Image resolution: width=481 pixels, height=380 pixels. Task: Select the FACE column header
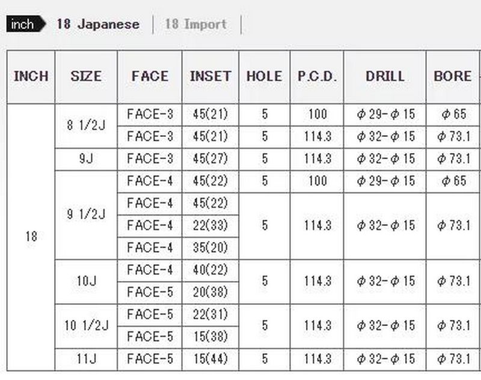click(x=150, y=77)
